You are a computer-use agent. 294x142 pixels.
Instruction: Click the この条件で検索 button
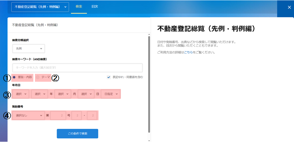[77, 134]
